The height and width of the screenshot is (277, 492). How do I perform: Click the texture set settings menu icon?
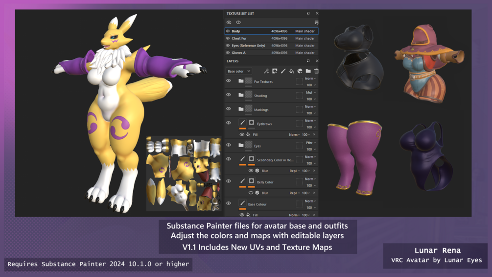pos(316,22)
